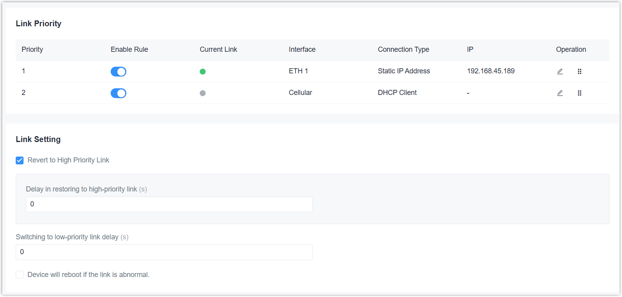Image resolution: width=622 pixels, height=297 pixels.
Task: Click the low-priority link delay input
Action: pos(164,252)
